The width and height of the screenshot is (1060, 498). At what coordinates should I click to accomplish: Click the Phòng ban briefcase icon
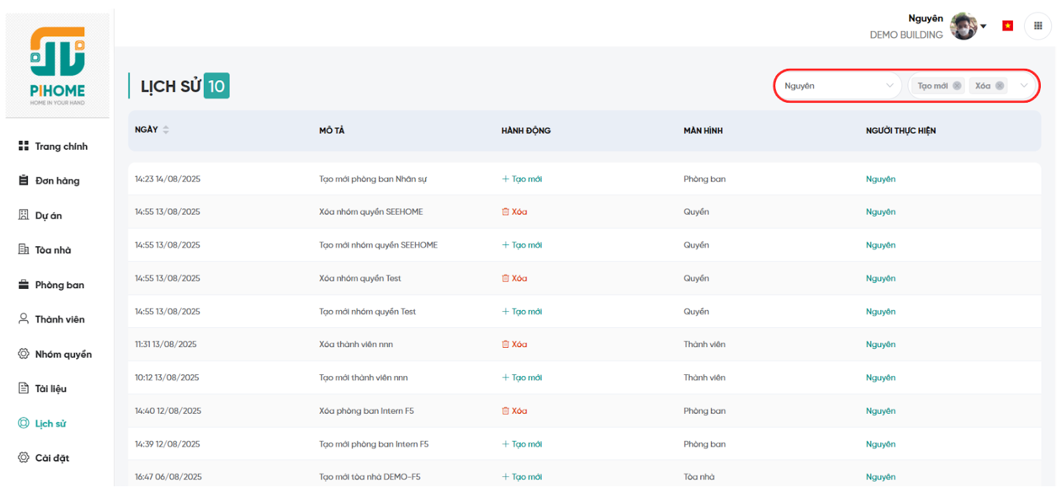tap(24, 285)
